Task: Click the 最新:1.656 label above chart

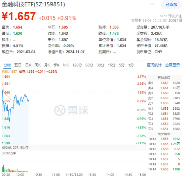Action: [x=38, y=72]
